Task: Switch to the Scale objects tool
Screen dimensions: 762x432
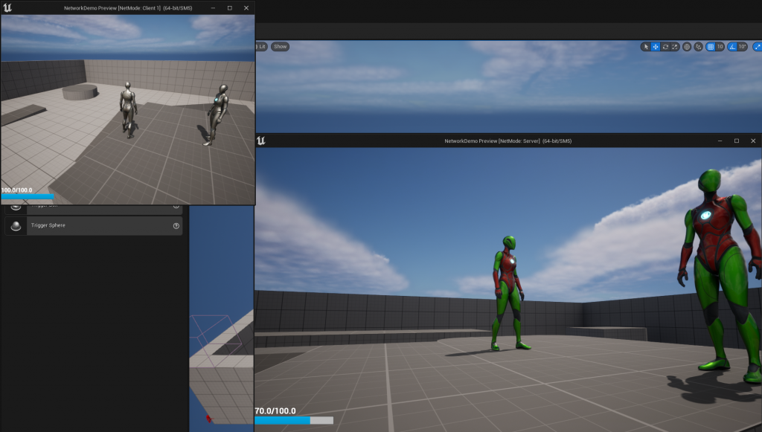Action: point(675,47)
